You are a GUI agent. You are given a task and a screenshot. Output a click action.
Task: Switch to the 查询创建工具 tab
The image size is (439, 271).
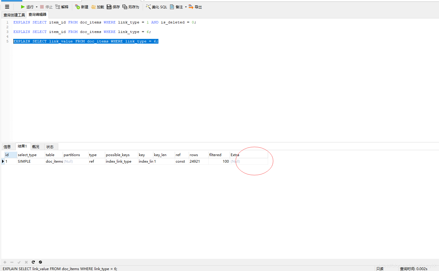(14, 15)
